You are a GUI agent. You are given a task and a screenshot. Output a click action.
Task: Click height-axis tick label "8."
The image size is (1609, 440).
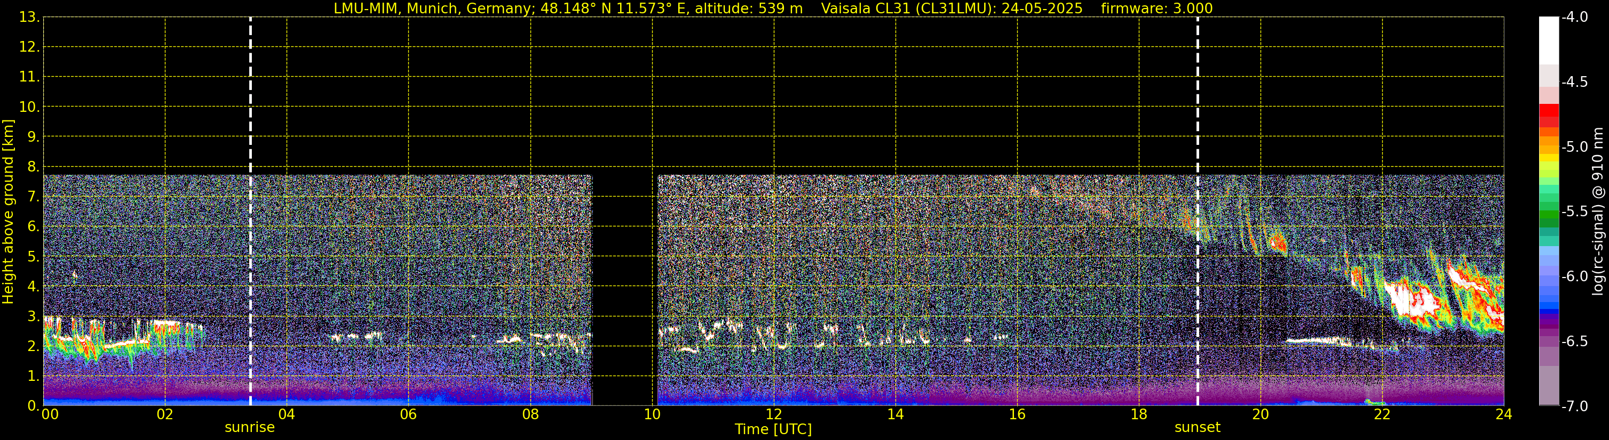pyautogui.click(x=33, y=166)
